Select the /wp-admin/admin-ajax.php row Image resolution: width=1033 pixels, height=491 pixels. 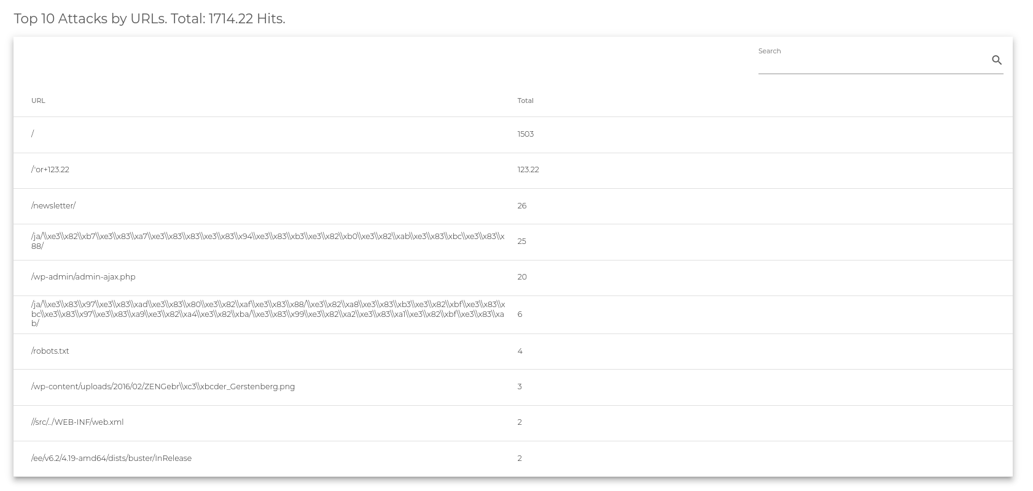[513, 278]
